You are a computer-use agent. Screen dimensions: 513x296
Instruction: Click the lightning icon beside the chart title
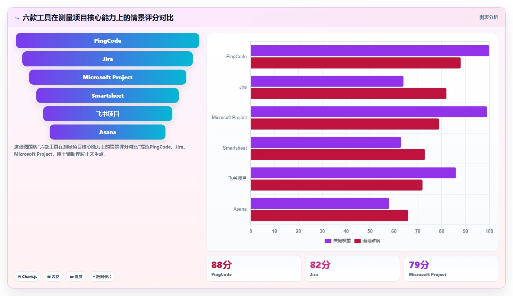(17, 18)
